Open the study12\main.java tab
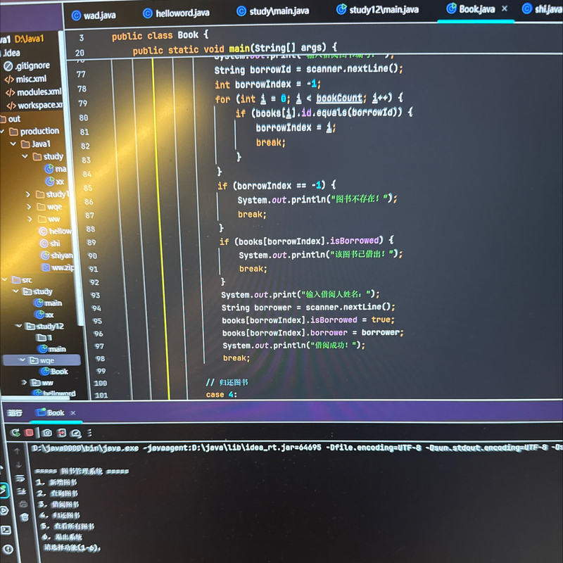Image resolution: width=563 pixels, height=563 pixels. [x=377, y=10]
